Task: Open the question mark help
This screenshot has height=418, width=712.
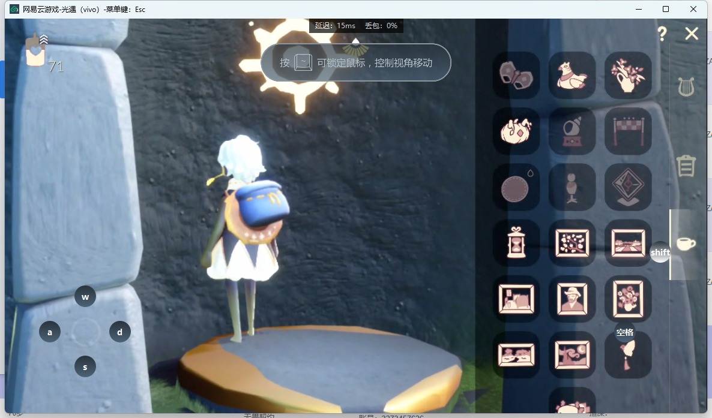Action: point(663,34)
